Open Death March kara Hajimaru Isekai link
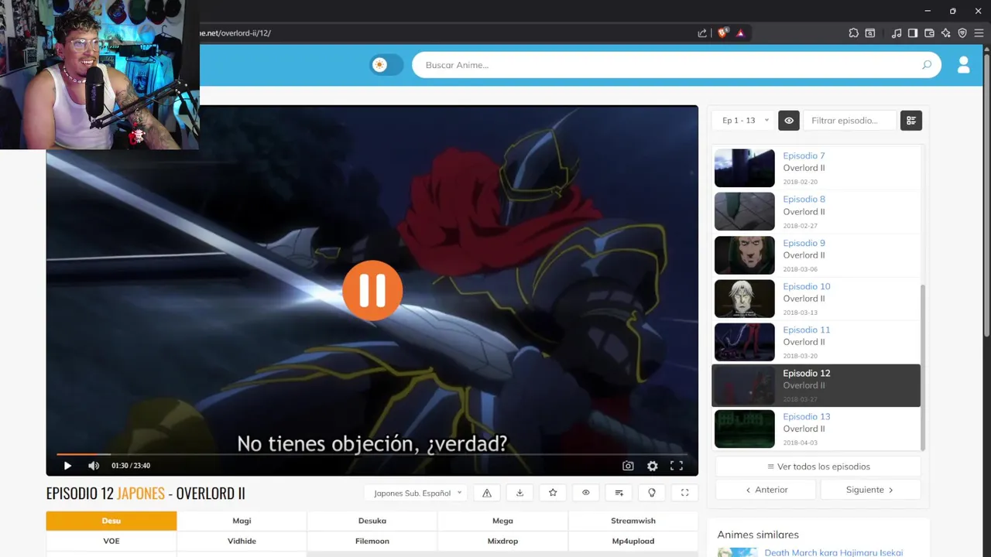 coord(834,552)
